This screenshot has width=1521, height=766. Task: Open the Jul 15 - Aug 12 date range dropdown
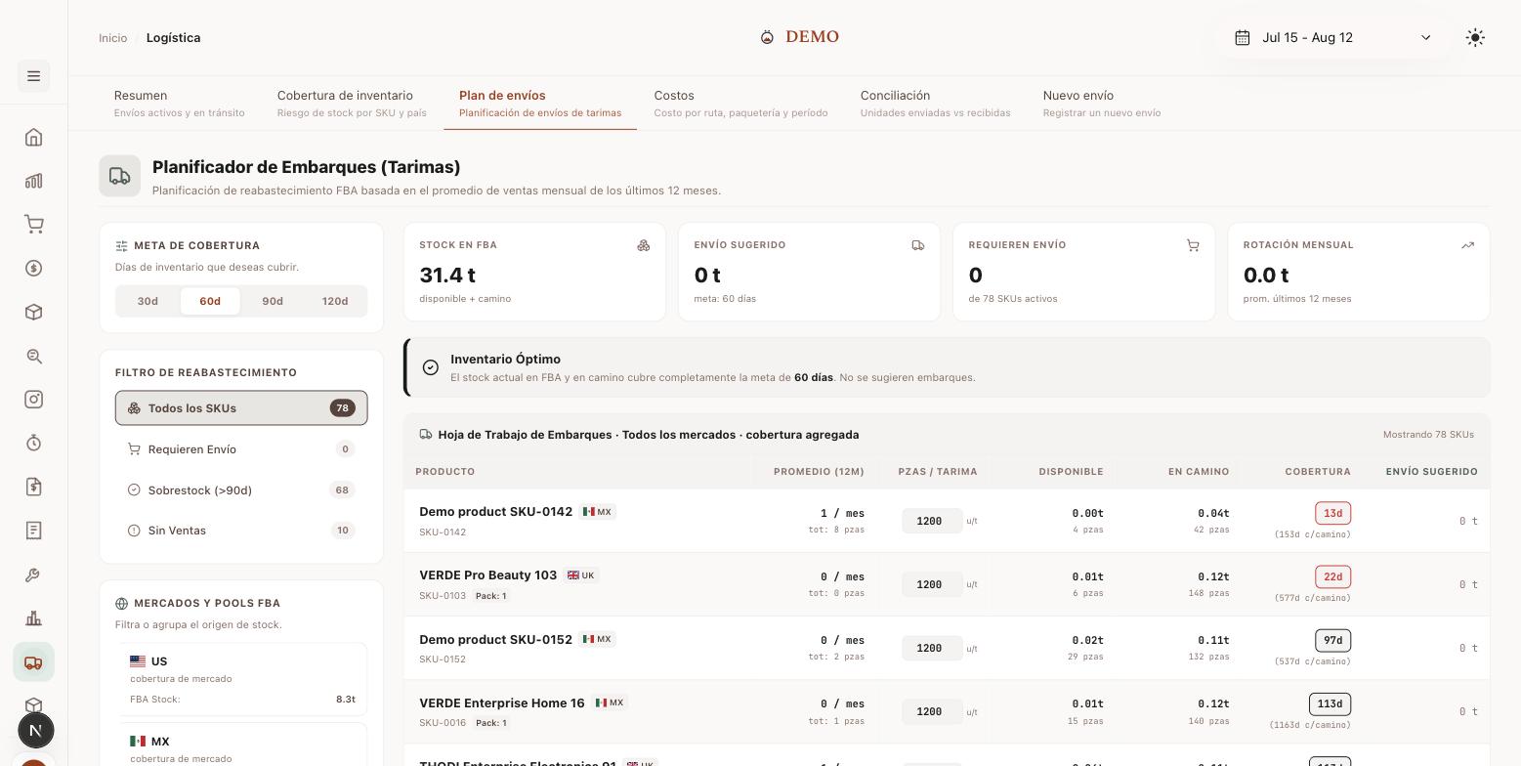point(1334,38)
